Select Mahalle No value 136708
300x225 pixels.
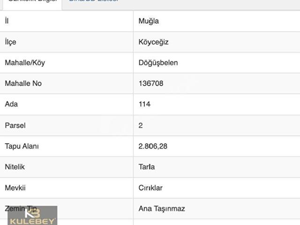151,83
